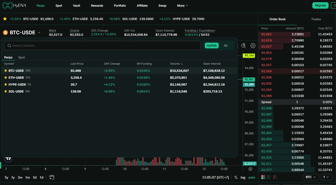Sort by Last Price column header

point(77,64)
